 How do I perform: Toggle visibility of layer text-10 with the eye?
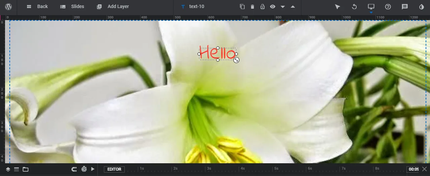coord(273,7)
